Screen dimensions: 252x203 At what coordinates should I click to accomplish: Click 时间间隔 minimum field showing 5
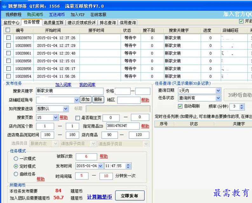(82, 176)
